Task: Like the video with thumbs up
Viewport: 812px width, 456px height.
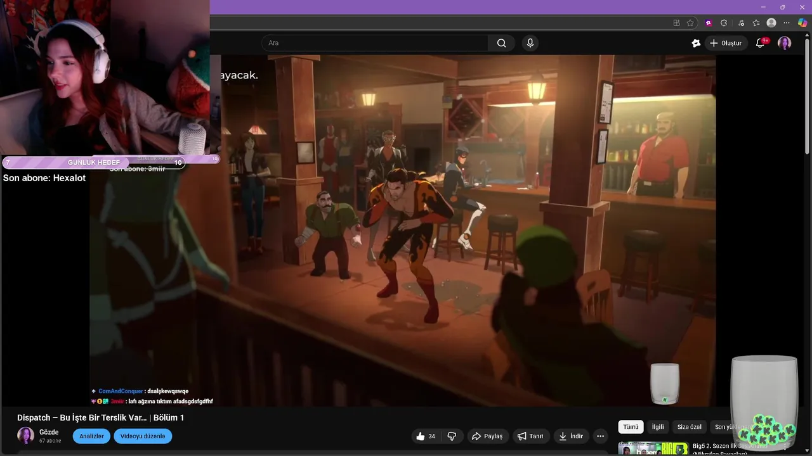Action: click(x=426, y=436)
